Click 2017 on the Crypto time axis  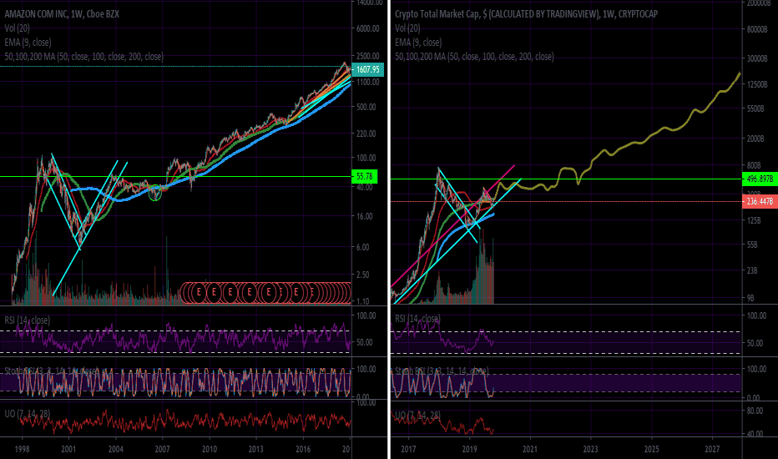(408, 449)
